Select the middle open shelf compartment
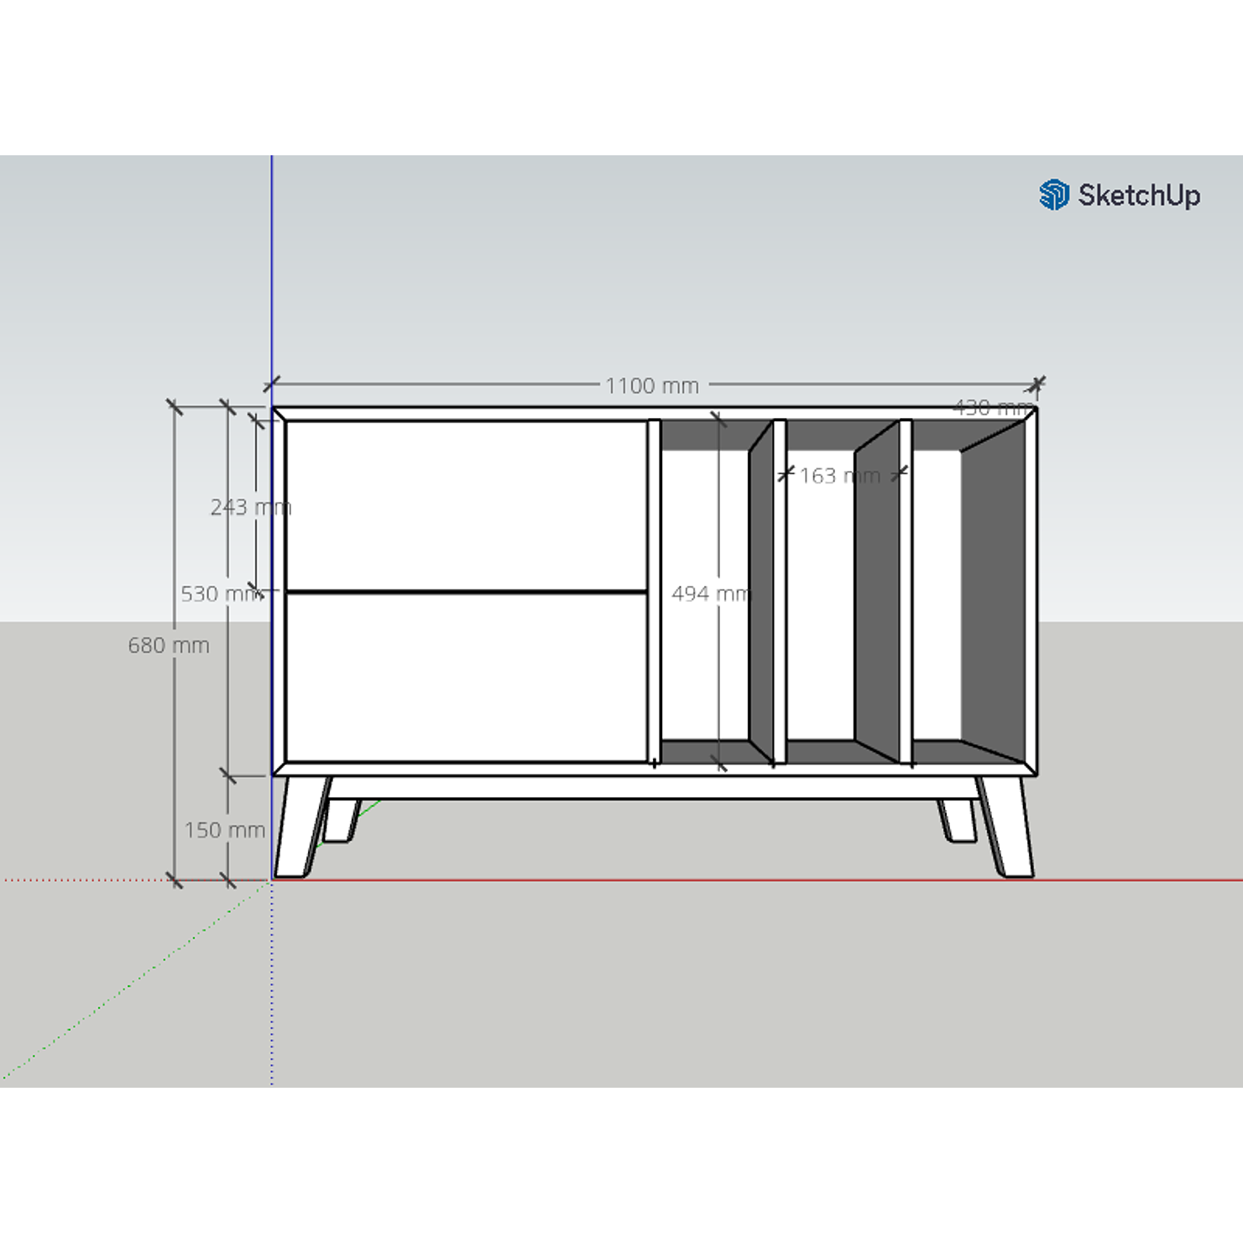This screenshot has height=1243, width=1243. coord(820,596)
